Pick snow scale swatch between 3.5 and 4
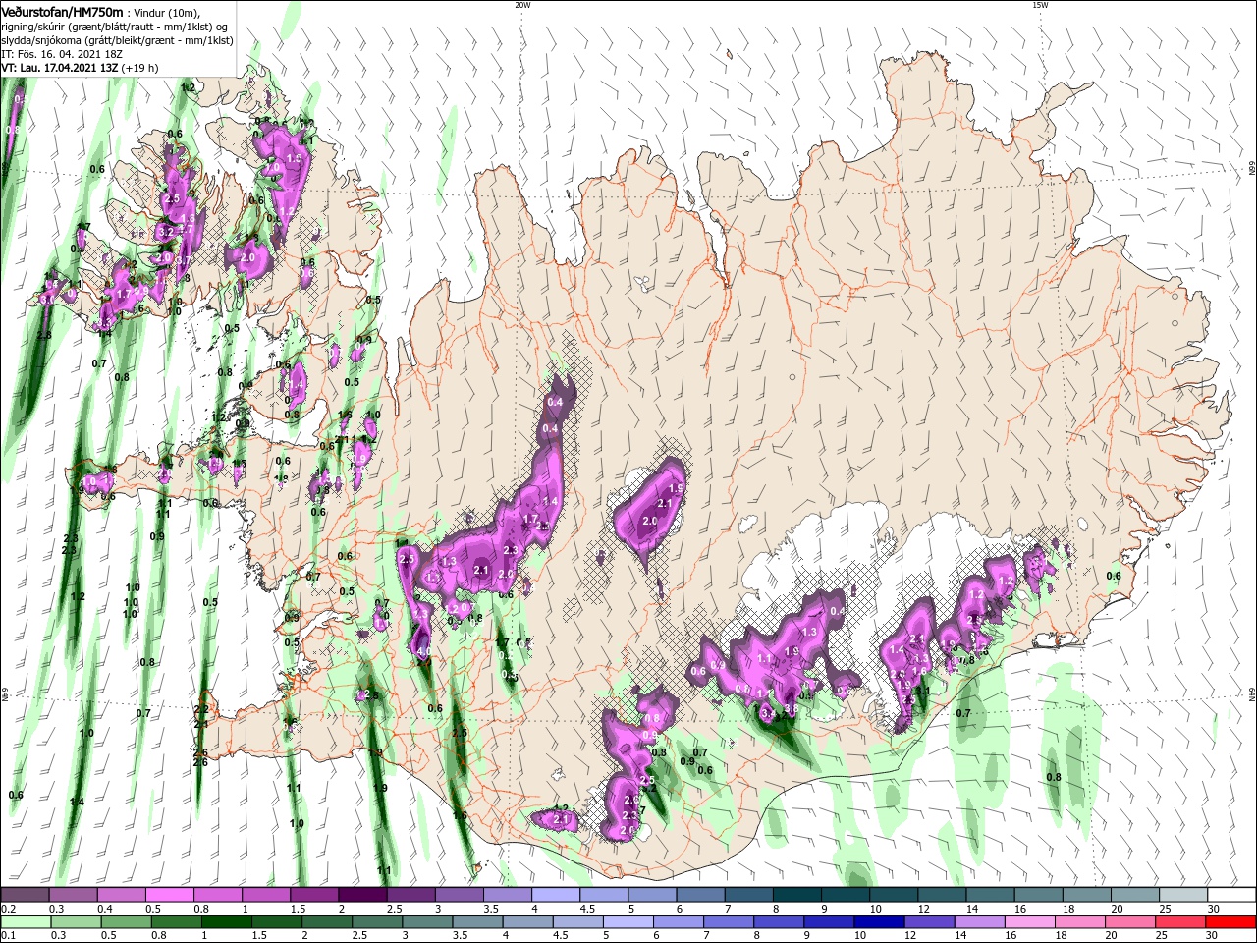1257x943 pixels. [507, 895]
